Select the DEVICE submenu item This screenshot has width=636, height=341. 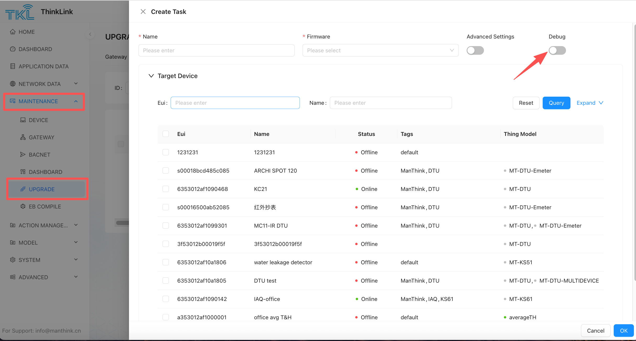click(38, 120)
